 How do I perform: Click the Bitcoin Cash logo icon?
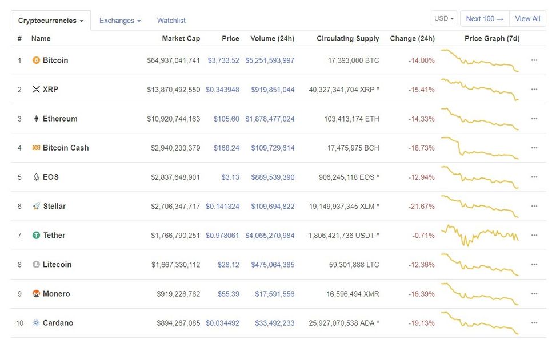tap(36, 148)
